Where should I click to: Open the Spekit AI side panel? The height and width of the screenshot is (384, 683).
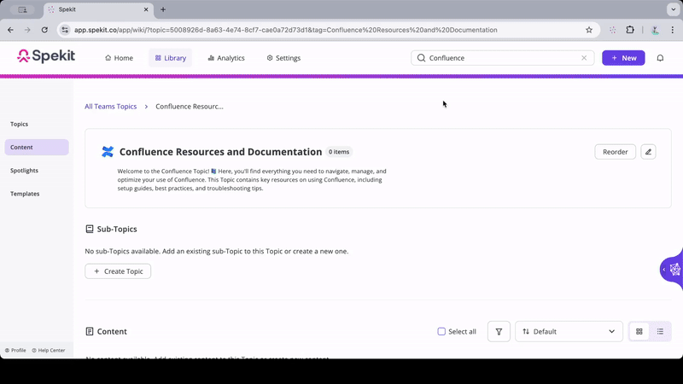[x=672, y=270]
